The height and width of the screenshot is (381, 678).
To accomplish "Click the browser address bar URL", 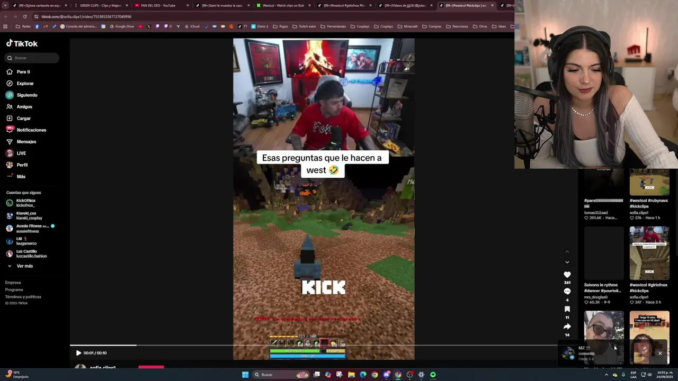I will coord(86,16).
